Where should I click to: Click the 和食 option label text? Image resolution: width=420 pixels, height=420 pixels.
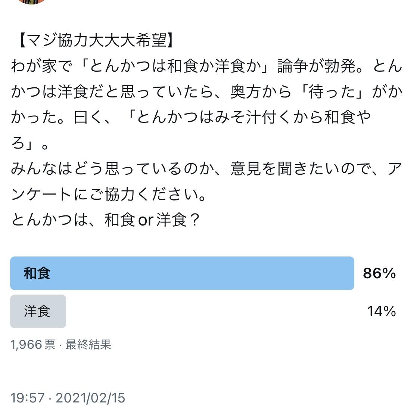point(37,274)
